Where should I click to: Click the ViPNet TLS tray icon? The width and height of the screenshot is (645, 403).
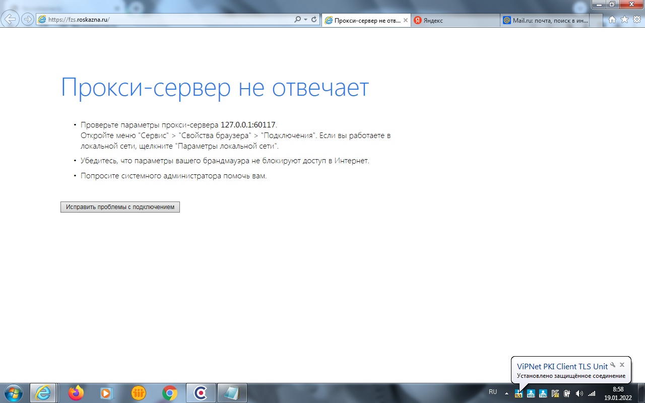pos(519,393)
